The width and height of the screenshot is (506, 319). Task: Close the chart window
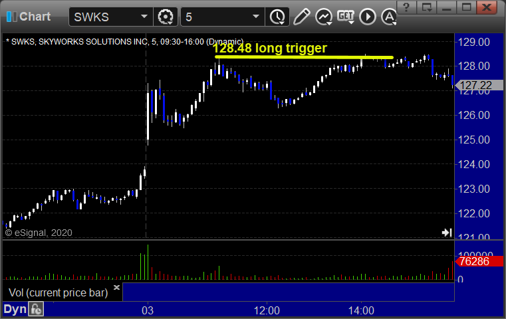click(486, 7)
